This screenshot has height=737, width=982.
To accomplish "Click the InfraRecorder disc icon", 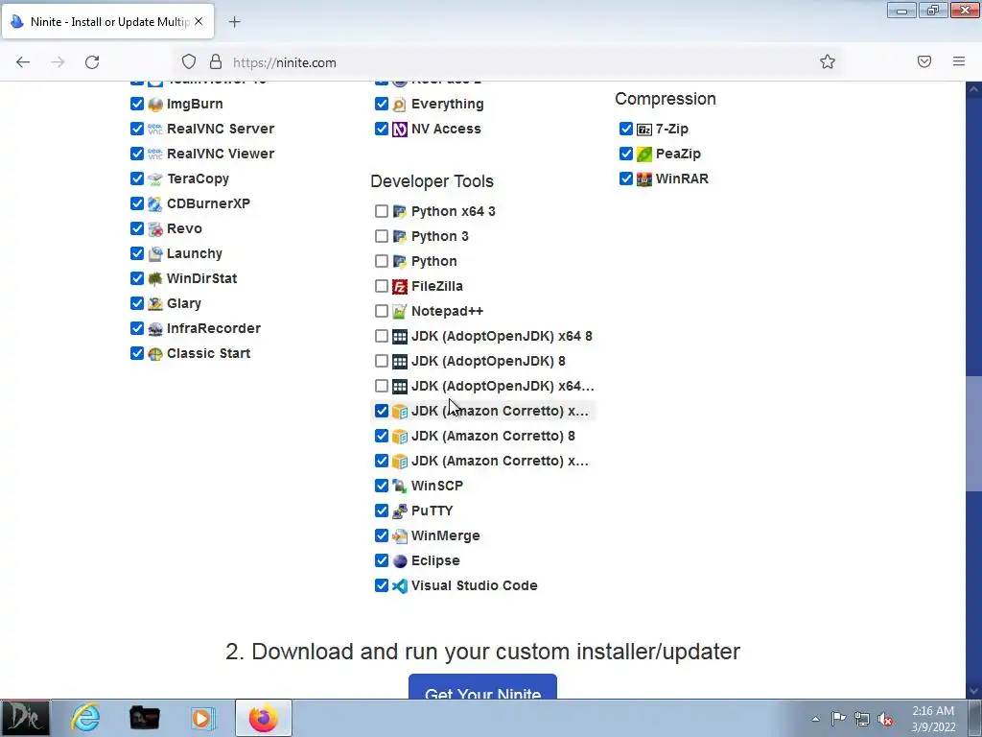I will point(154,329).
